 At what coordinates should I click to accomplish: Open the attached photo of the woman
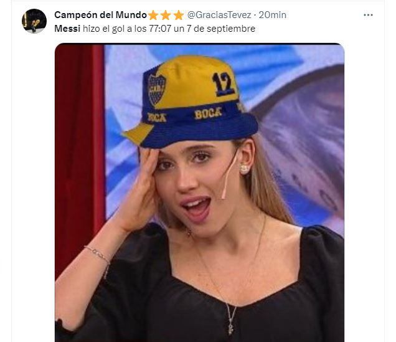(x=199, y=192)
